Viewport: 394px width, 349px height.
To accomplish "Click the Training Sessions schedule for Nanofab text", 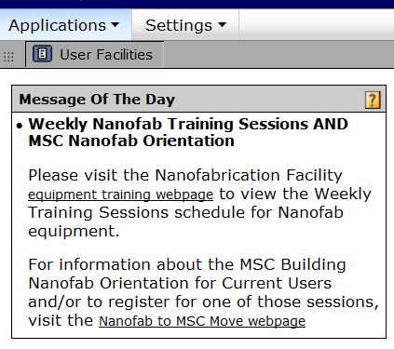I will click(185, 213).
